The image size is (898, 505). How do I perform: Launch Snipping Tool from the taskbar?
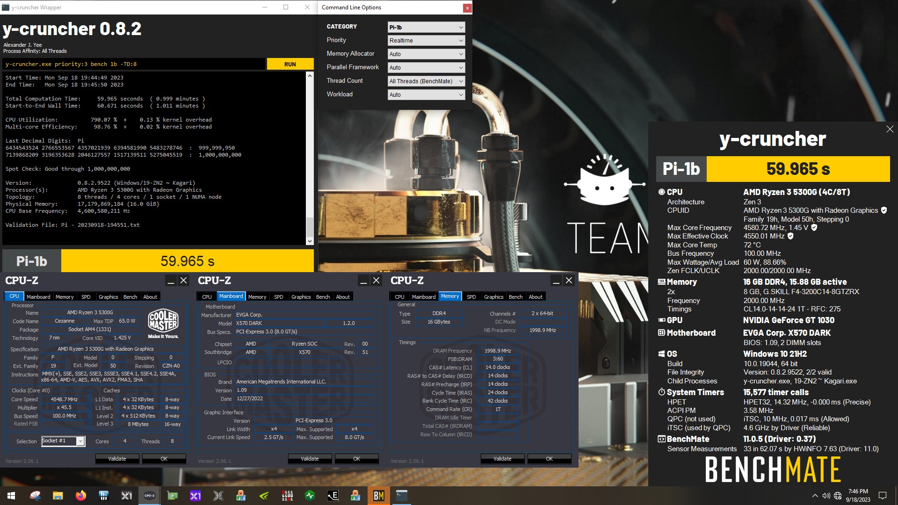[35, 496]
